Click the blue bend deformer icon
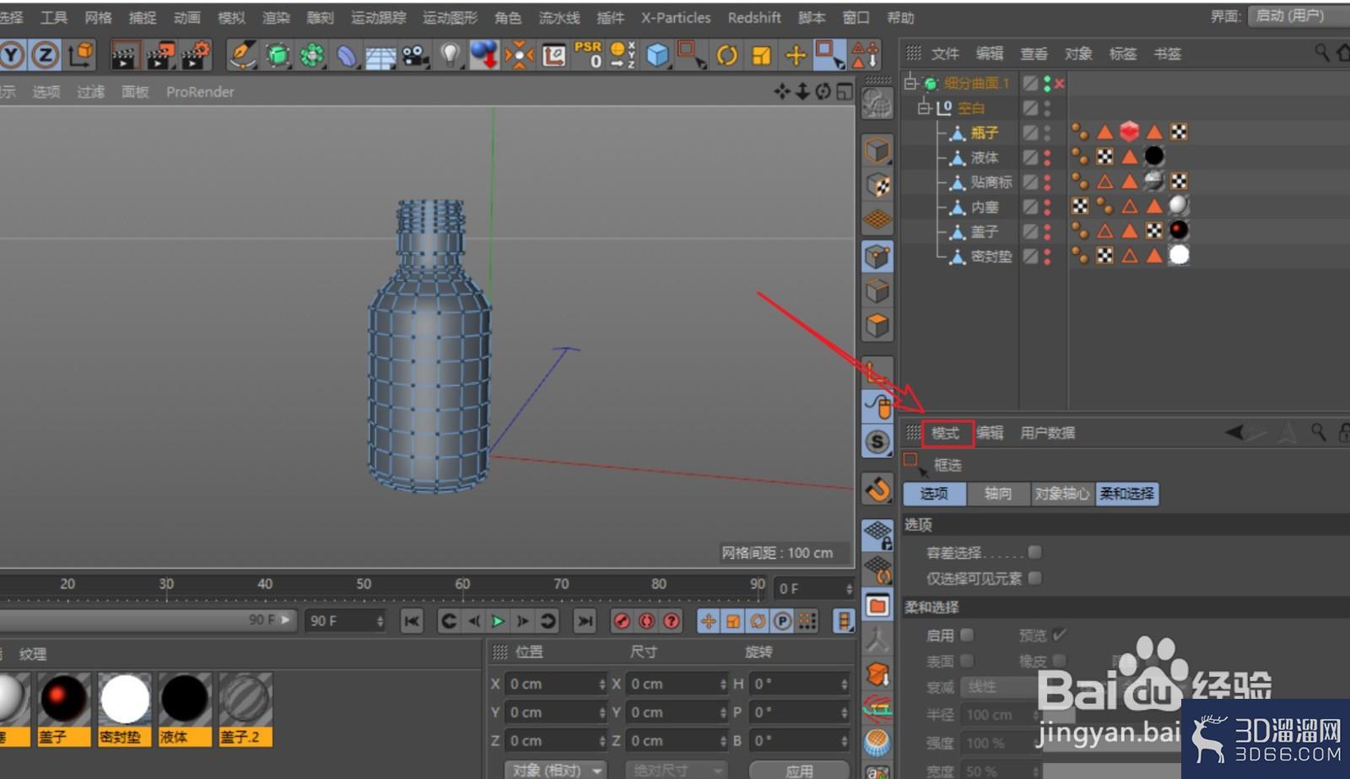The image size is (1350, 779). point(347,56)
